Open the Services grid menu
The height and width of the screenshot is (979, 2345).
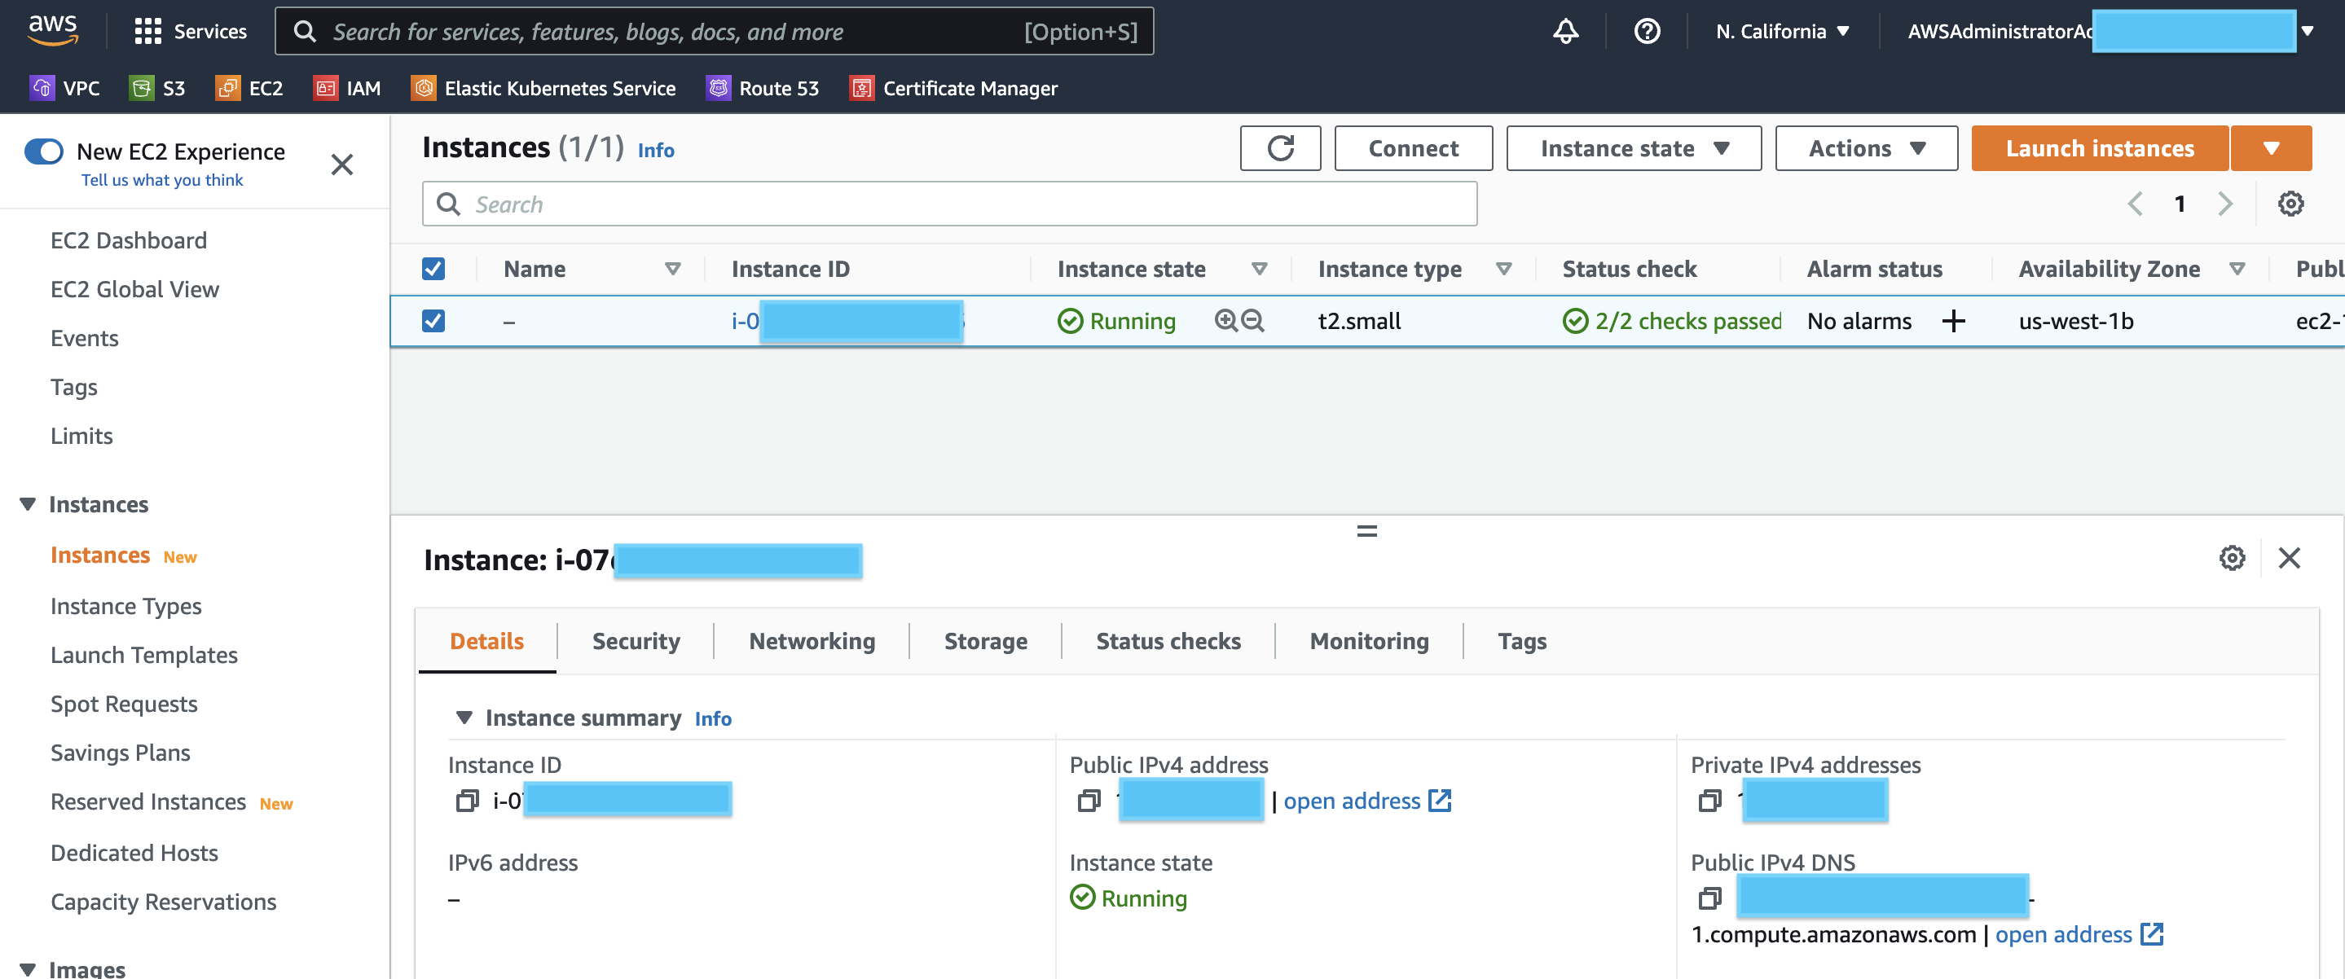coord(191,32)
